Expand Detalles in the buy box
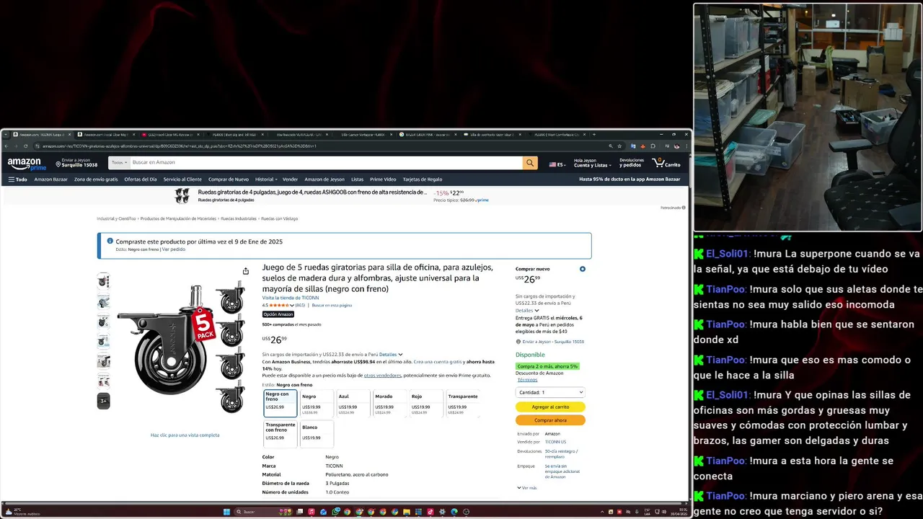 pos(527,311)
